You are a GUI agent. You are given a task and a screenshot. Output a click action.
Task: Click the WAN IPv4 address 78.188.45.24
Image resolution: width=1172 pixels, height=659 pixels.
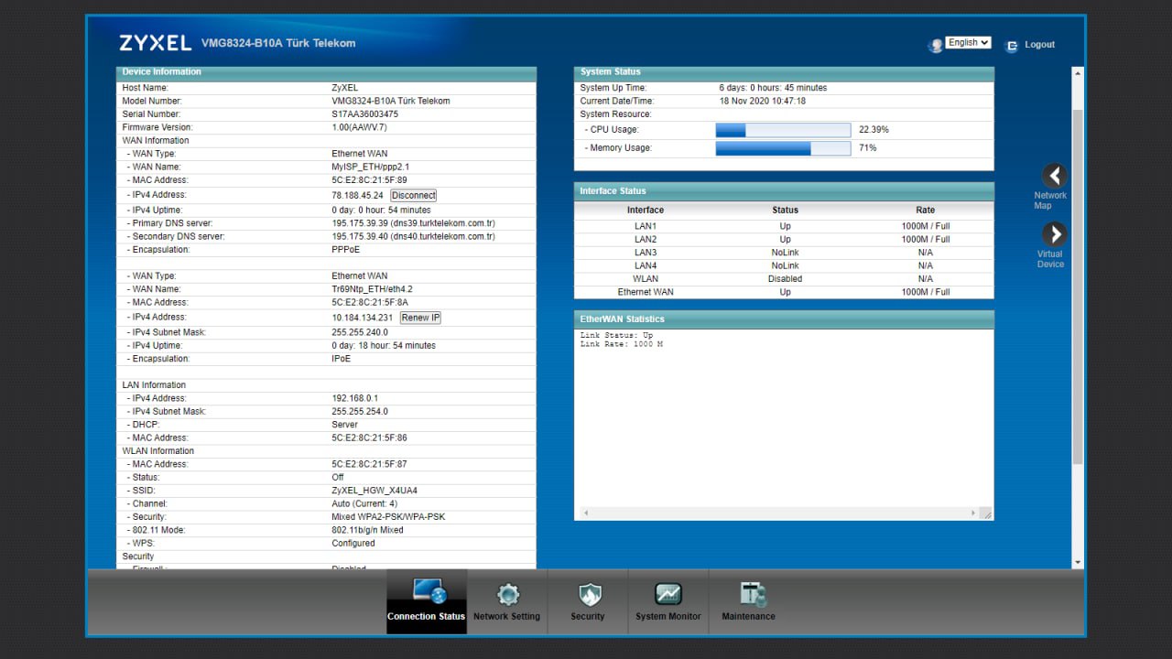click(357, 195)
